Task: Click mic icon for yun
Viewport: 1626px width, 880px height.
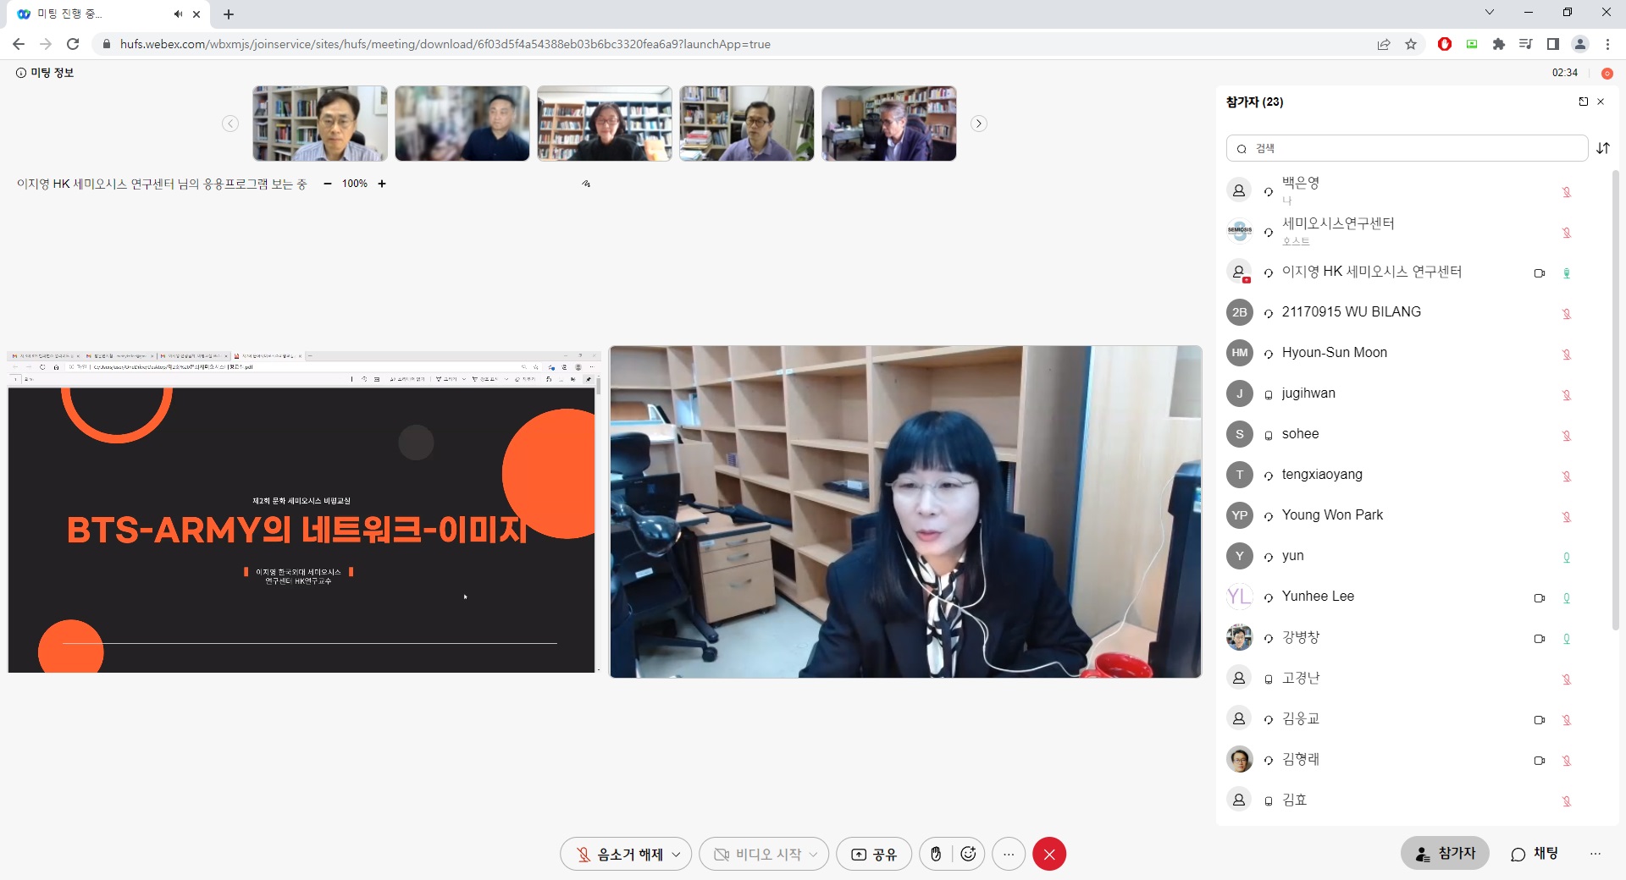Action: 1567,558
